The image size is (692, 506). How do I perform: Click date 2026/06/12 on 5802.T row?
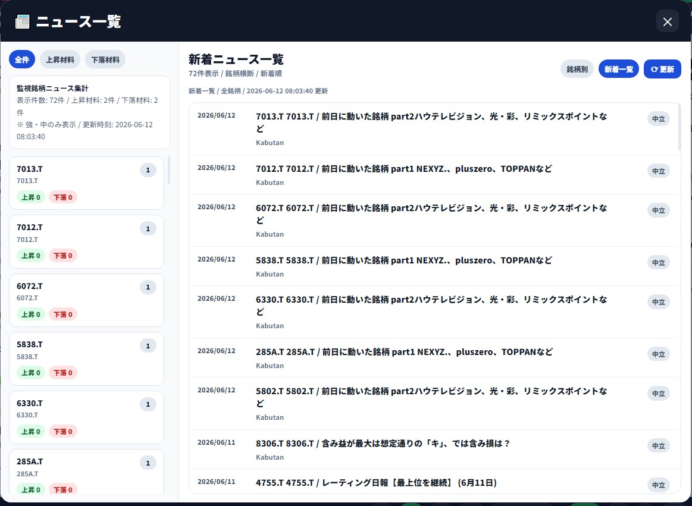[x=216, y=390]
